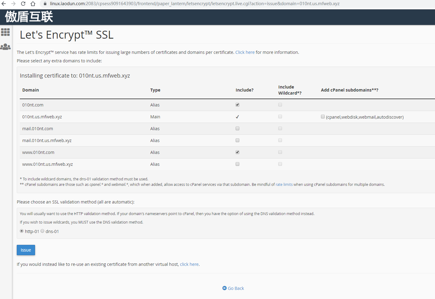Open the rate limits link
The height and width of the screenshot is (299, 435).
coord(284,184)
